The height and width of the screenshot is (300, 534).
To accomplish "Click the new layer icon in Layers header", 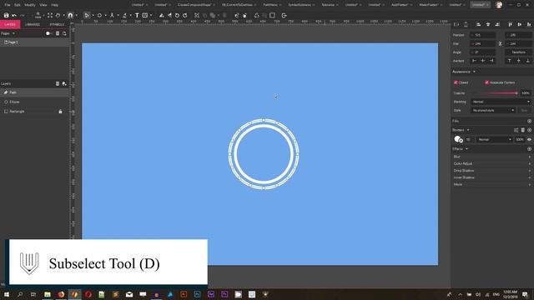I will 64,83.
